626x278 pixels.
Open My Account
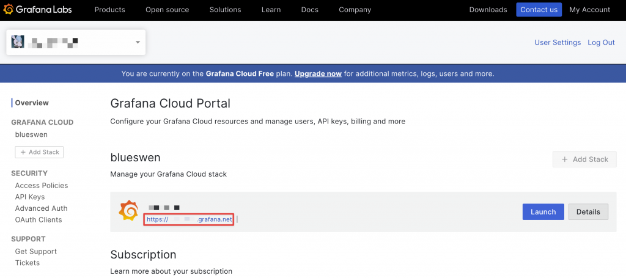click(x=589, y=10)
